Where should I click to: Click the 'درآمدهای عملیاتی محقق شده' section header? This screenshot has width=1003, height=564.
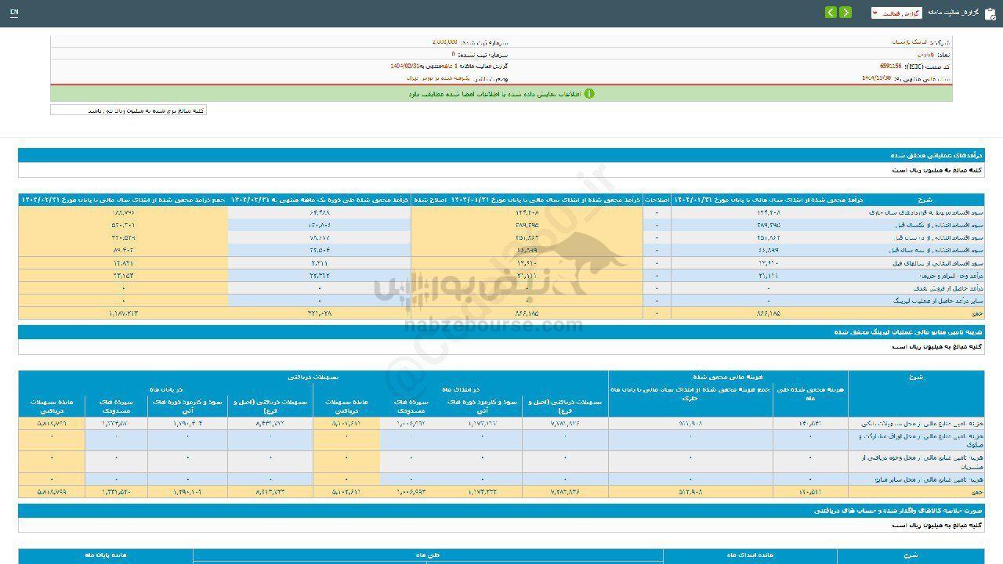501,156
